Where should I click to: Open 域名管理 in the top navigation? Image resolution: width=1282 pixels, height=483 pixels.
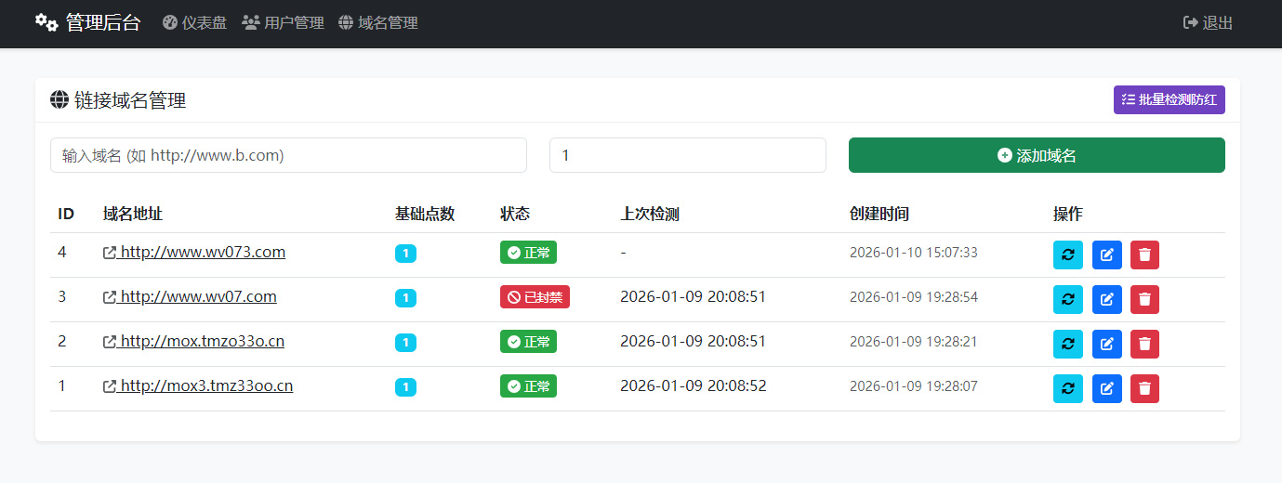click(x=377, y=23)
